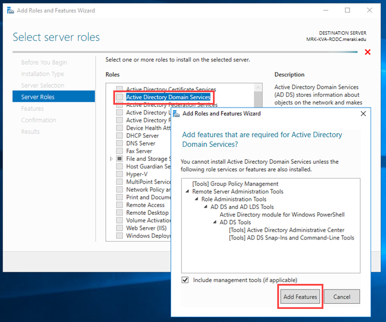
Task: Collapse the AD DS Tools tree node
Action: [x=215, y=222]
